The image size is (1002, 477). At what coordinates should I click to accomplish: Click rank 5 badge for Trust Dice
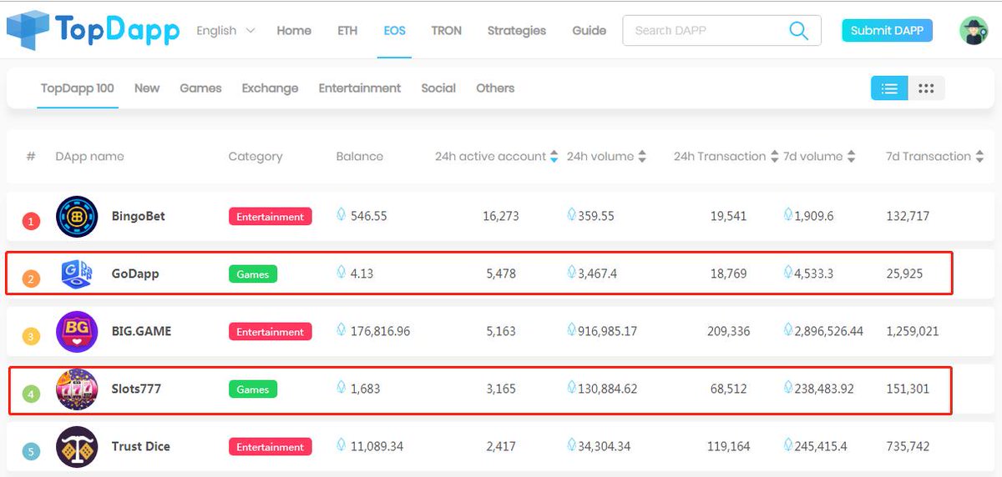tap(31, 452)
